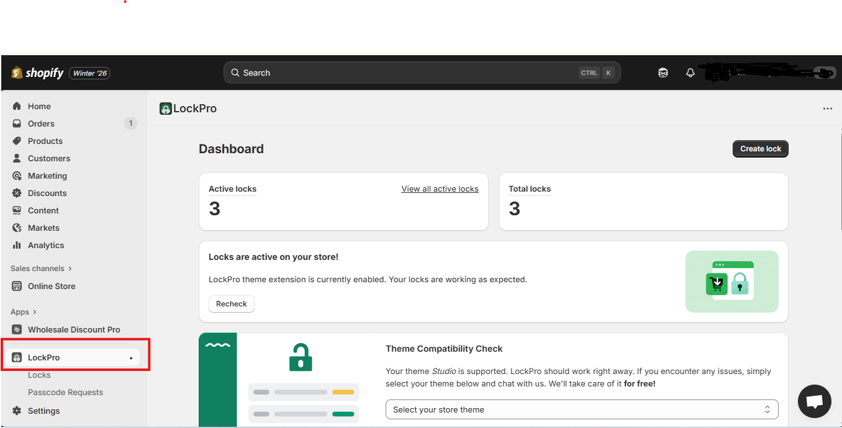Click the Recheck button
Screen dimensions: 842x428
coord(231,304)
